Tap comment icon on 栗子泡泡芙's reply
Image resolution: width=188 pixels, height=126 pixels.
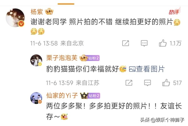tap(148, 83)
